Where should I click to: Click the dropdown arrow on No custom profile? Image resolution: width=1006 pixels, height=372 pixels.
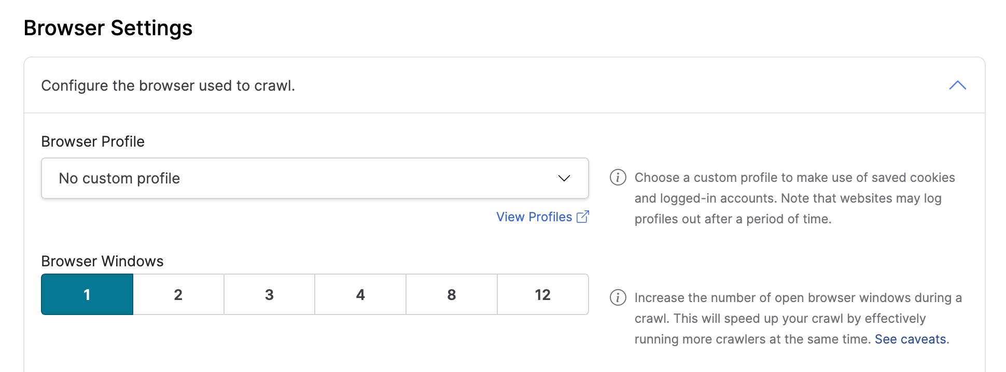pyautogui.click(x=563, y=179)
